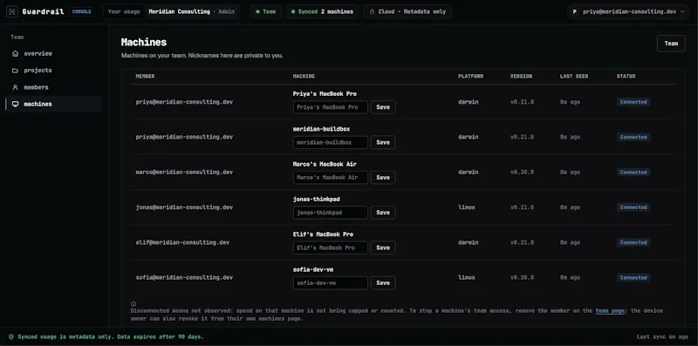Select the Meridian Consulting Admin tab

(191, 11)
